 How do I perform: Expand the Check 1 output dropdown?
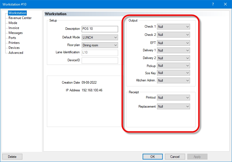point(173,27)
